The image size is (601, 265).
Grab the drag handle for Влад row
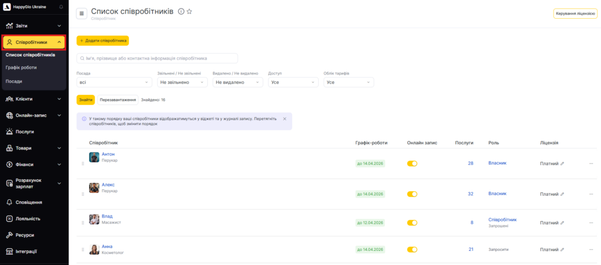pos(83,223)
